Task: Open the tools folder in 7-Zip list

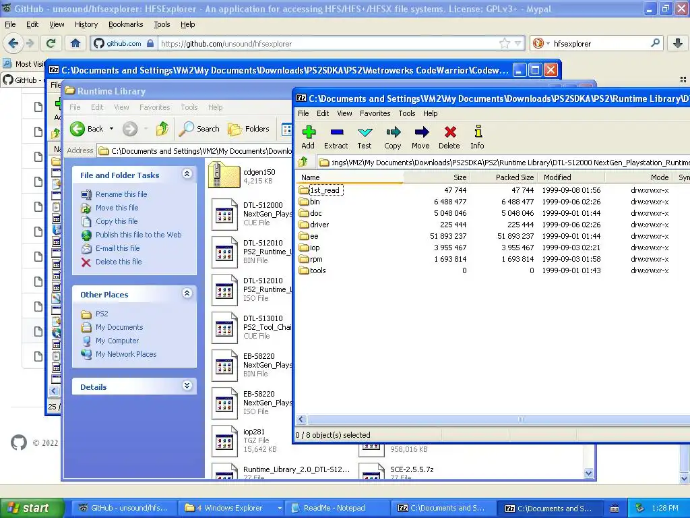Action: pyautogui.click(x=313, y=270)
